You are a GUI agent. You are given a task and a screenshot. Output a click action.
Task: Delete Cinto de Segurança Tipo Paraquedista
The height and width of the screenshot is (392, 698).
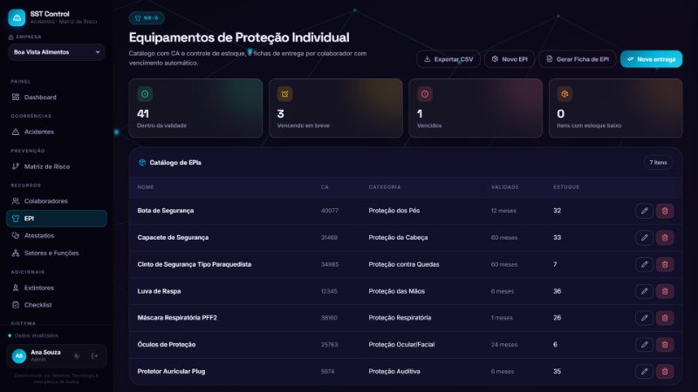click(665, 265)
